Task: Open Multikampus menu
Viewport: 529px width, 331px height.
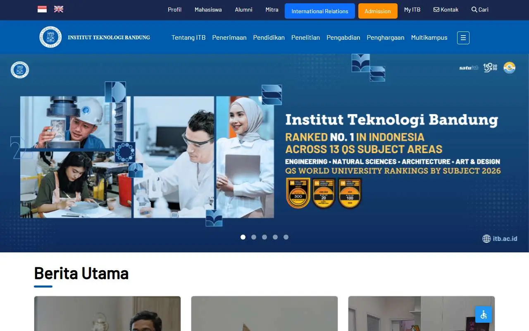Action: tap(429, 38)
